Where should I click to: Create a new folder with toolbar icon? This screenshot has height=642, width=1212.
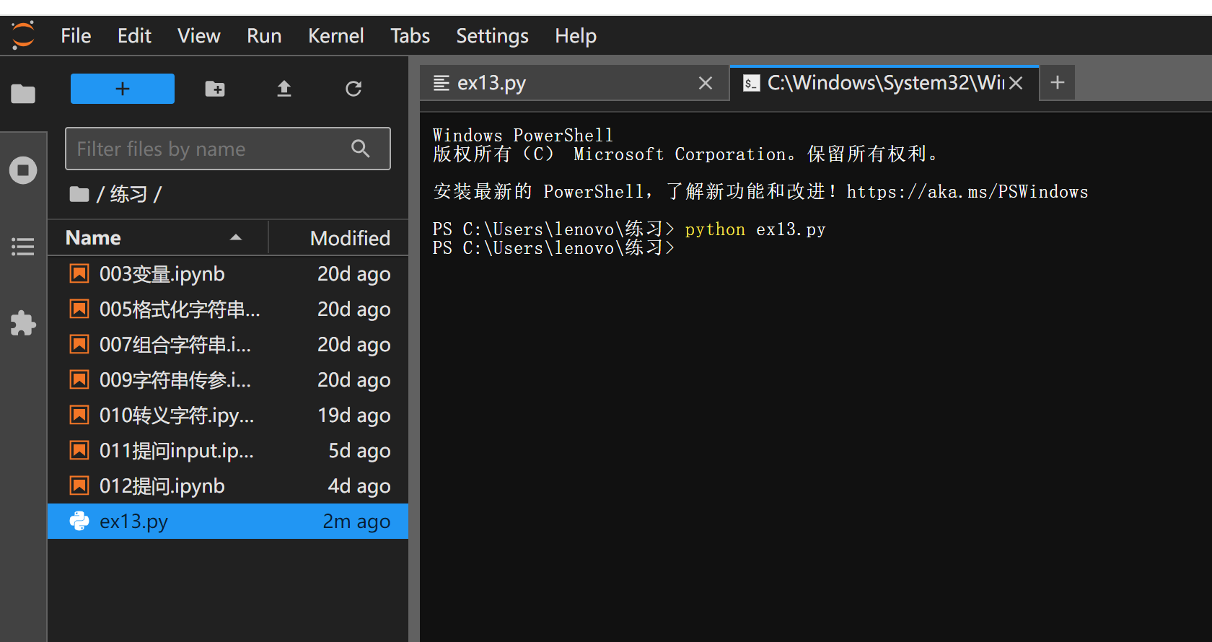coord(214,89)
